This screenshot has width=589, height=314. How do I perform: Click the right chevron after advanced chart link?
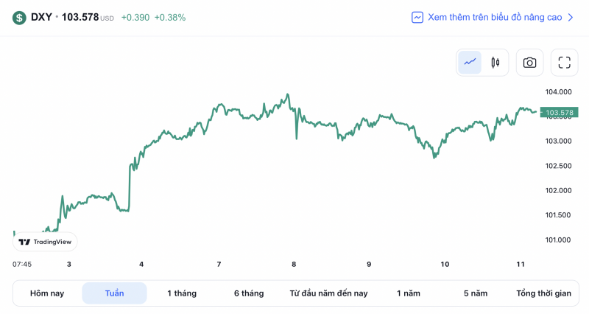[570, 17]
